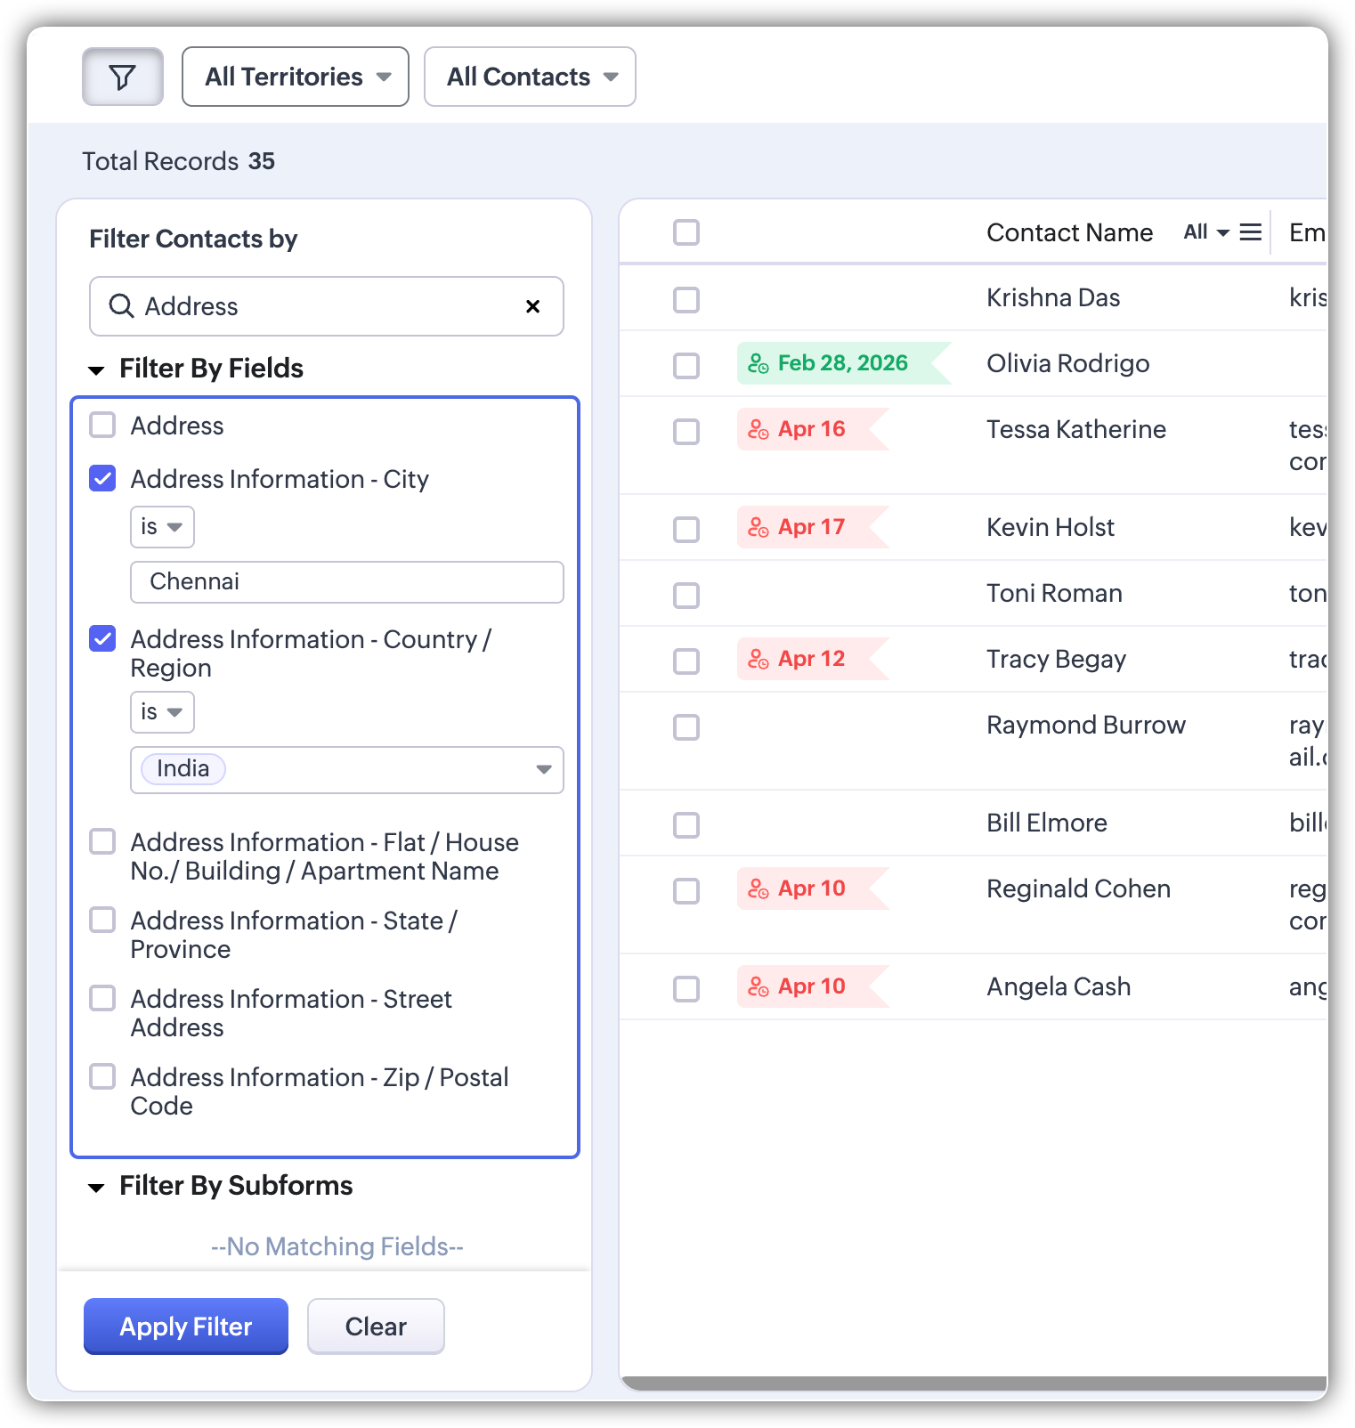Uncheck Address Information - City filter

pyautogui.click(x=103, y=479)
